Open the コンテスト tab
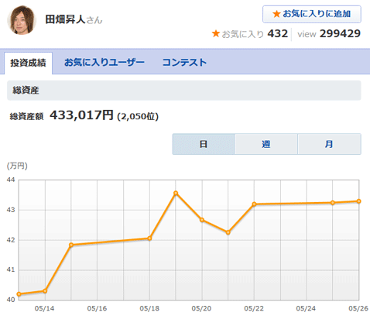The width and height of the screenshot is (370, 319). click(x=184, y=63)
